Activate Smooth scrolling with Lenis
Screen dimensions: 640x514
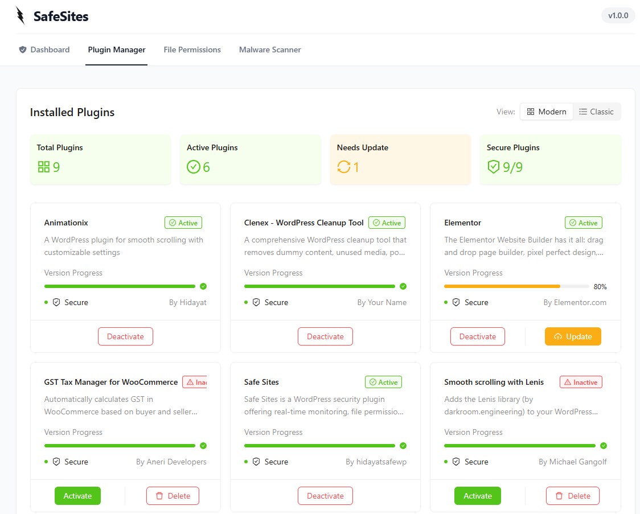click(x=478, y=496)
